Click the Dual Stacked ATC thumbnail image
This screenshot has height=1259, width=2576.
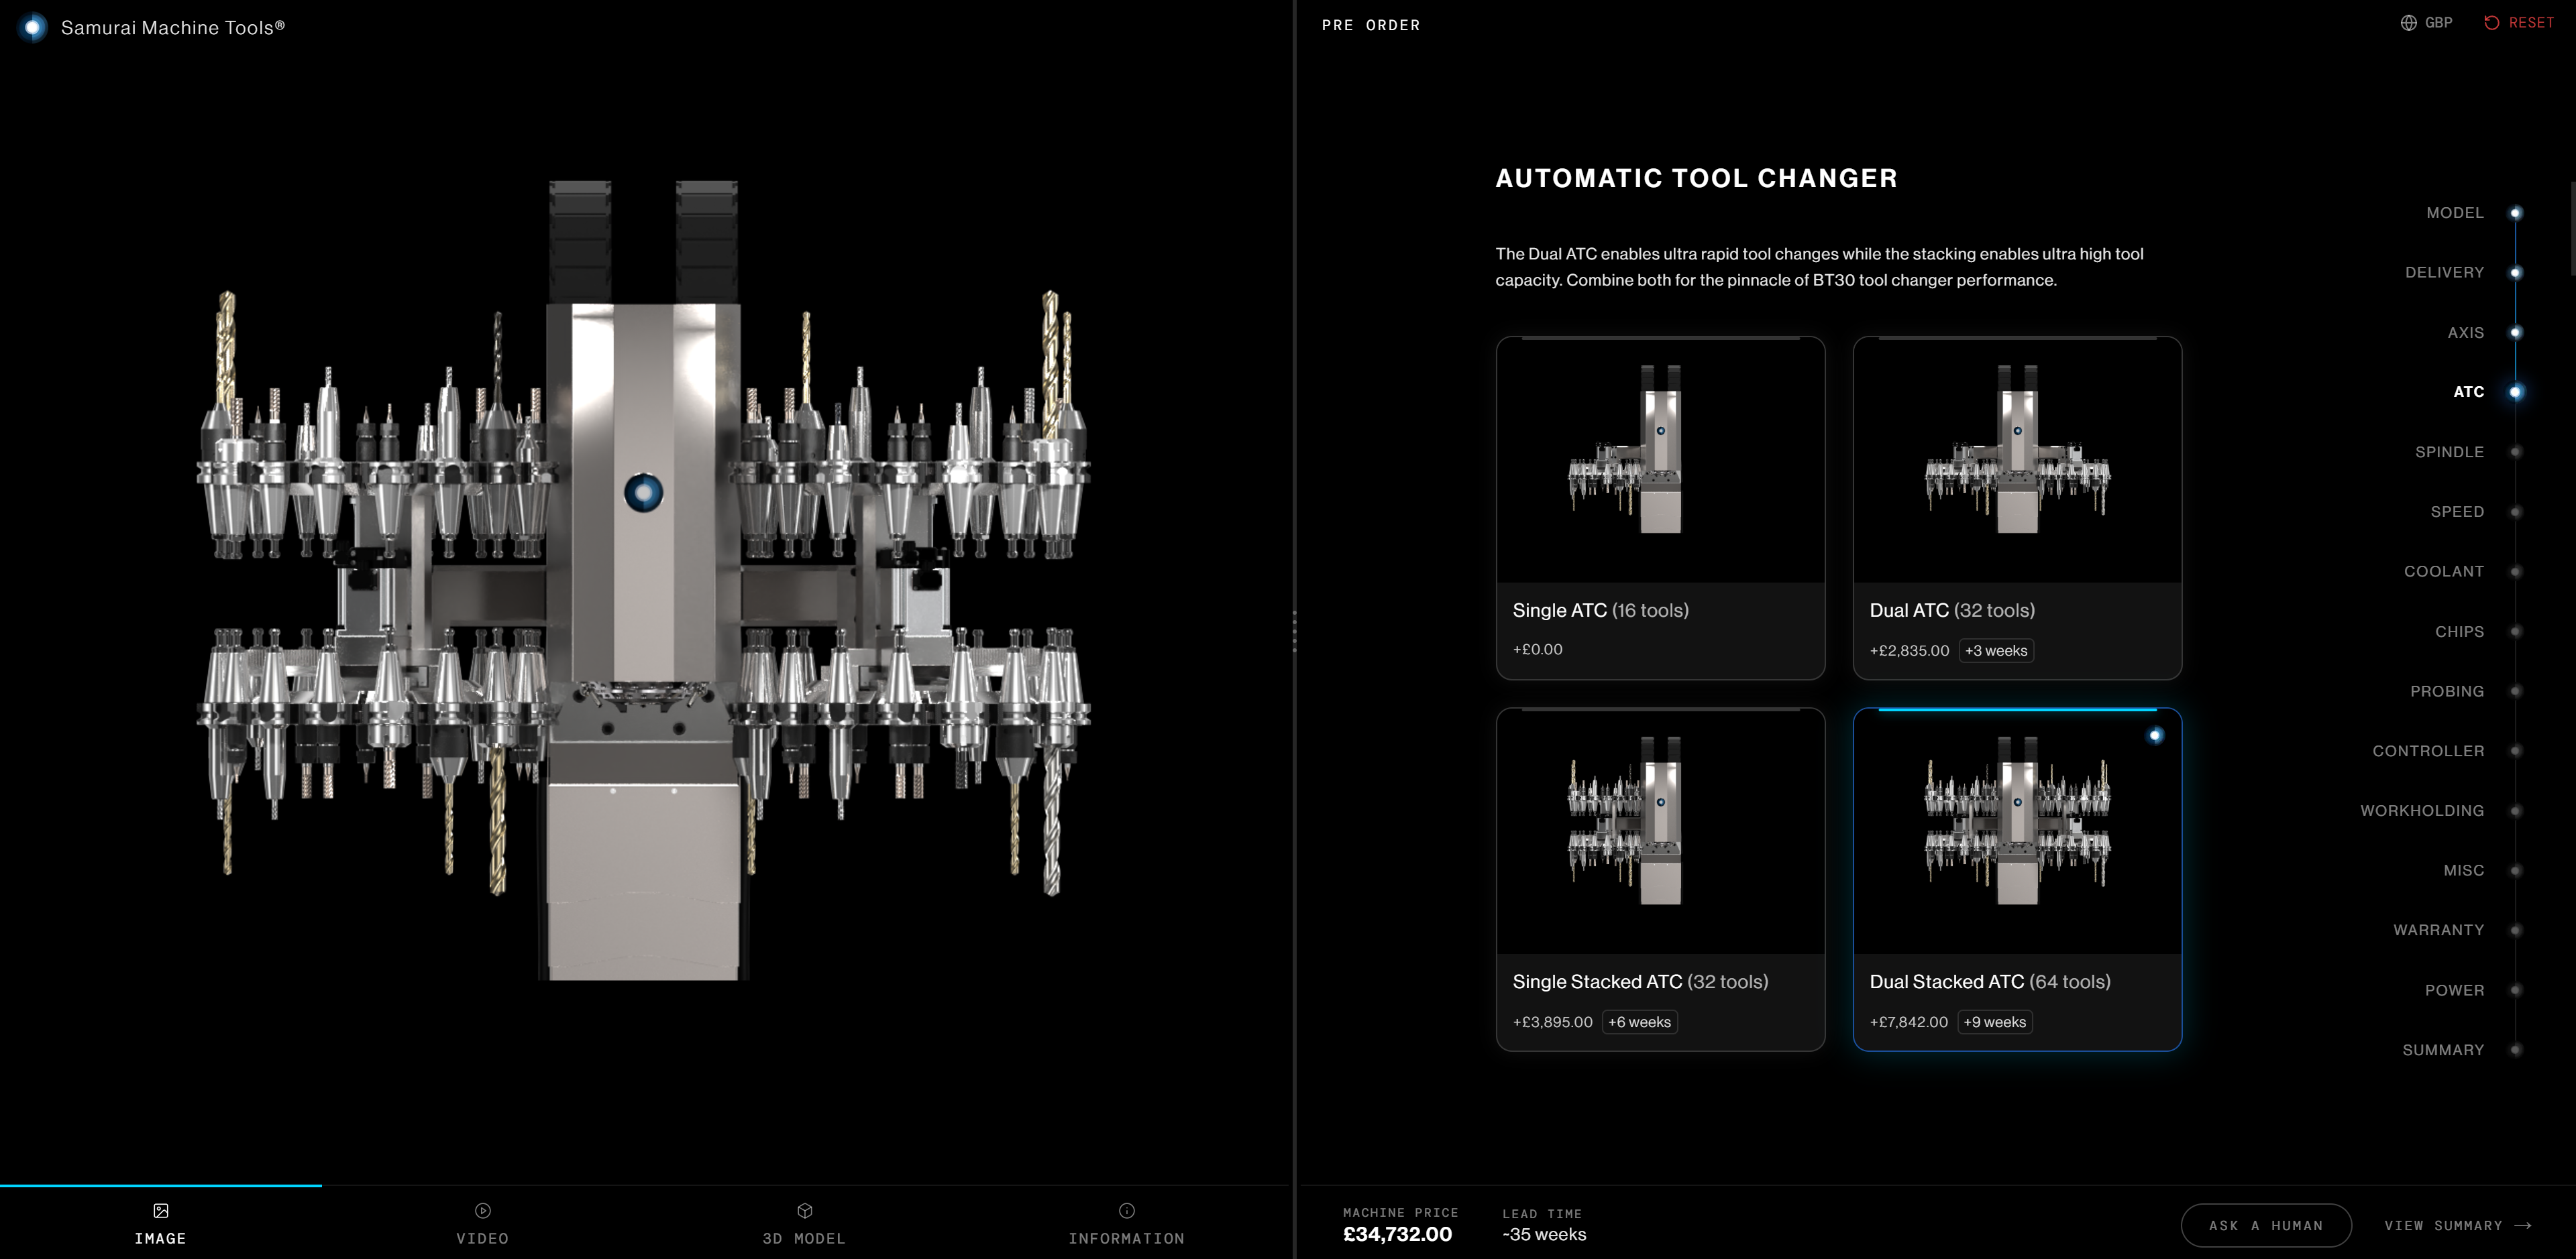click(2016, 821)
